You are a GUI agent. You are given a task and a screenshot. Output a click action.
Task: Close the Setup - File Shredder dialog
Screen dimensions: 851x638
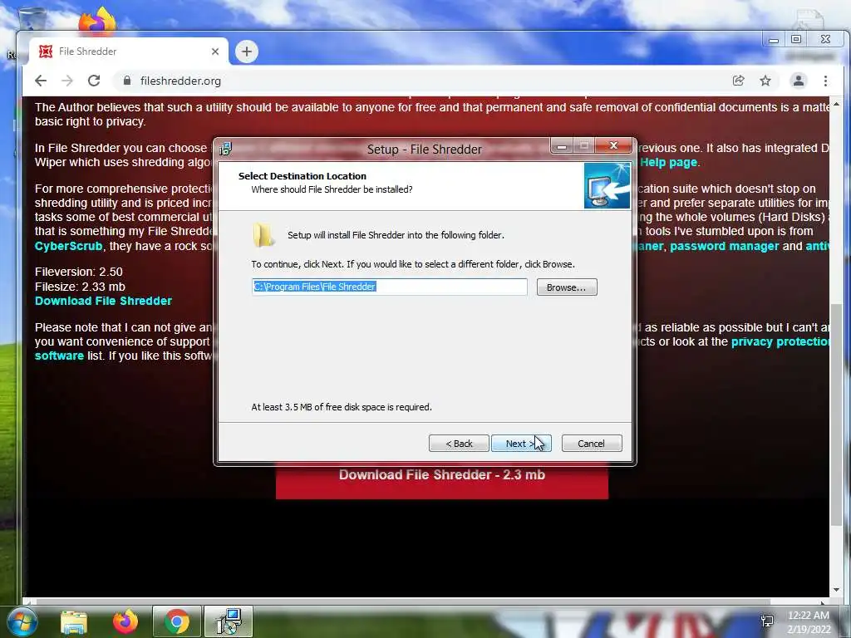[x=614, y=145]
